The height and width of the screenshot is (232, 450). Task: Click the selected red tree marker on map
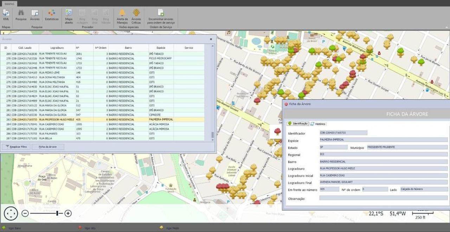pos(277,131)
